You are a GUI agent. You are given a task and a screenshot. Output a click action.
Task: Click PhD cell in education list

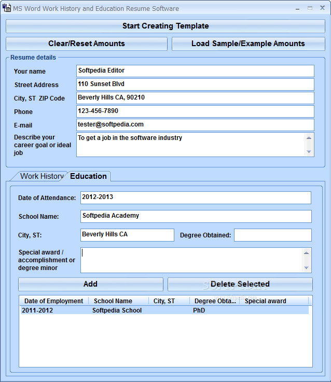click(x=199, y=310)
